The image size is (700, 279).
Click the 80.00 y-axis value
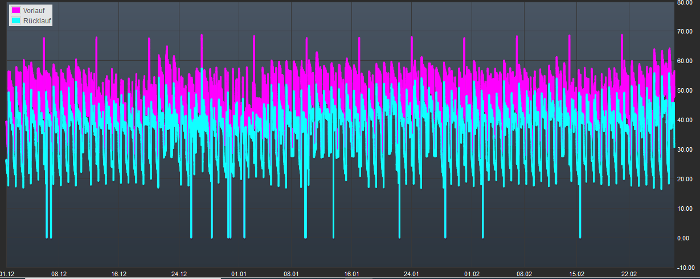pos(684,2)
